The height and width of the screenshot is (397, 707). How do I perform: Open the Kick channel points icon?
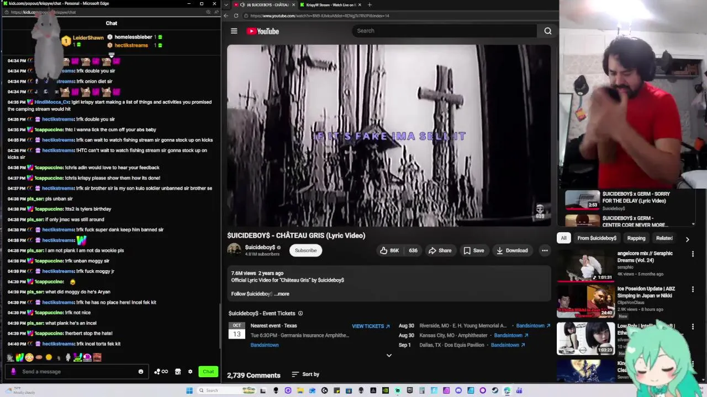[x=161, y=372]
